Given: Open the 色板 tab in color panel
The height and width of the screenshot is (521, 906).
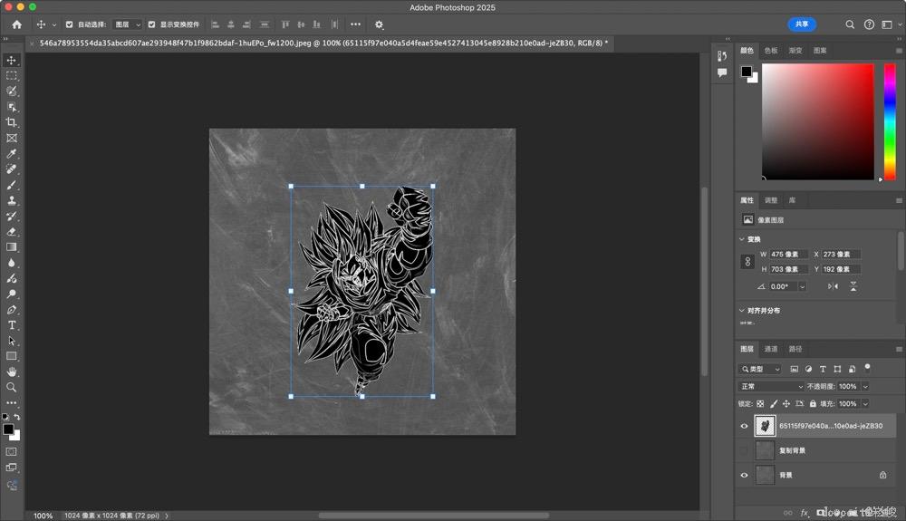Looking at the screenshot, I should [x=771, y=51].
